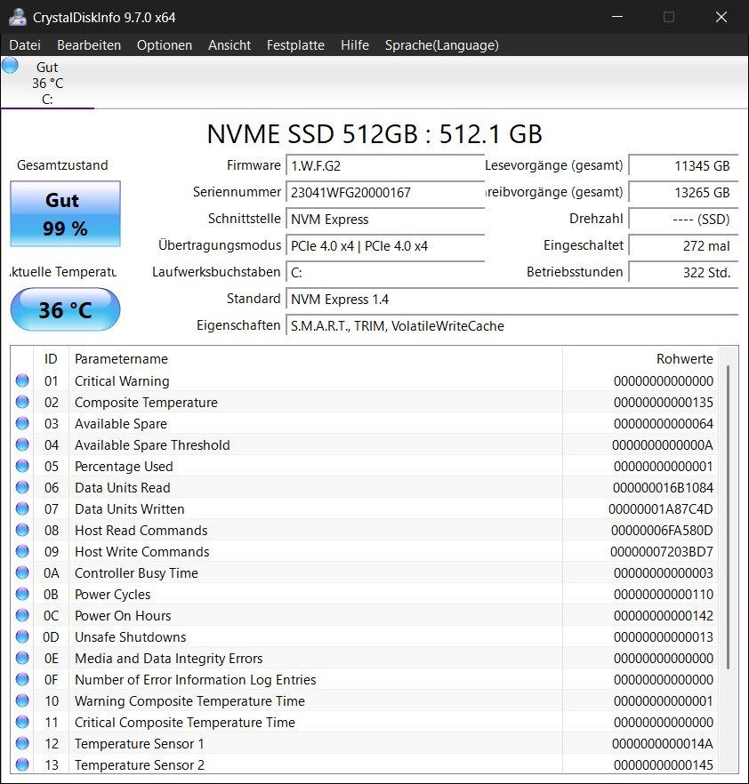This screenshot has height=784, width=749.
Task: Click the status dot for Temperature Sensor 2
Action: [22, 764]
